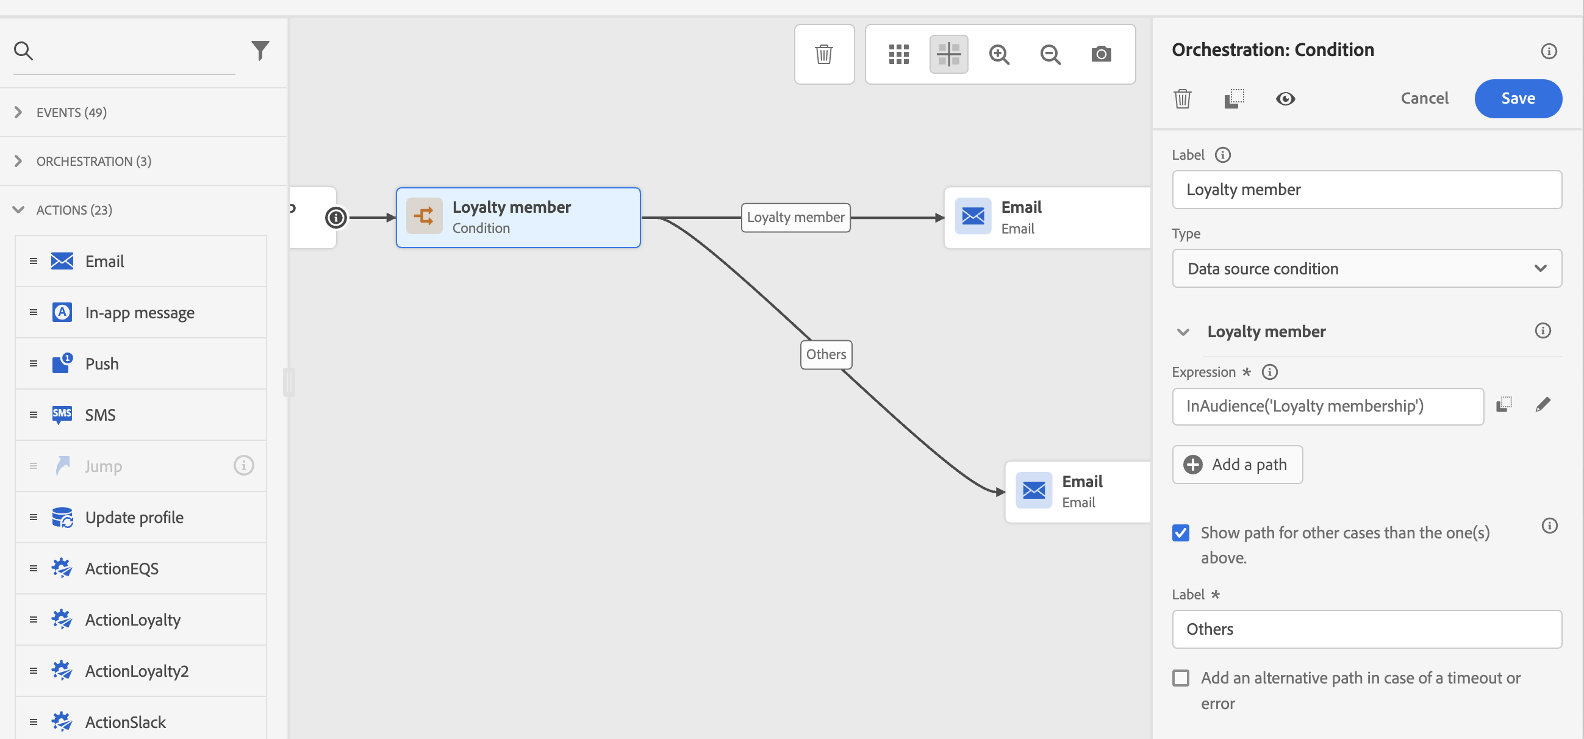Image resolution: width=1584 pixels, height=739 pixels.
Task: Enable alternative path for timeout or error
Action: point(1180,677)
